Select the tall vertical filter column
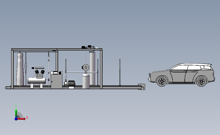 (x=92, y=68)
